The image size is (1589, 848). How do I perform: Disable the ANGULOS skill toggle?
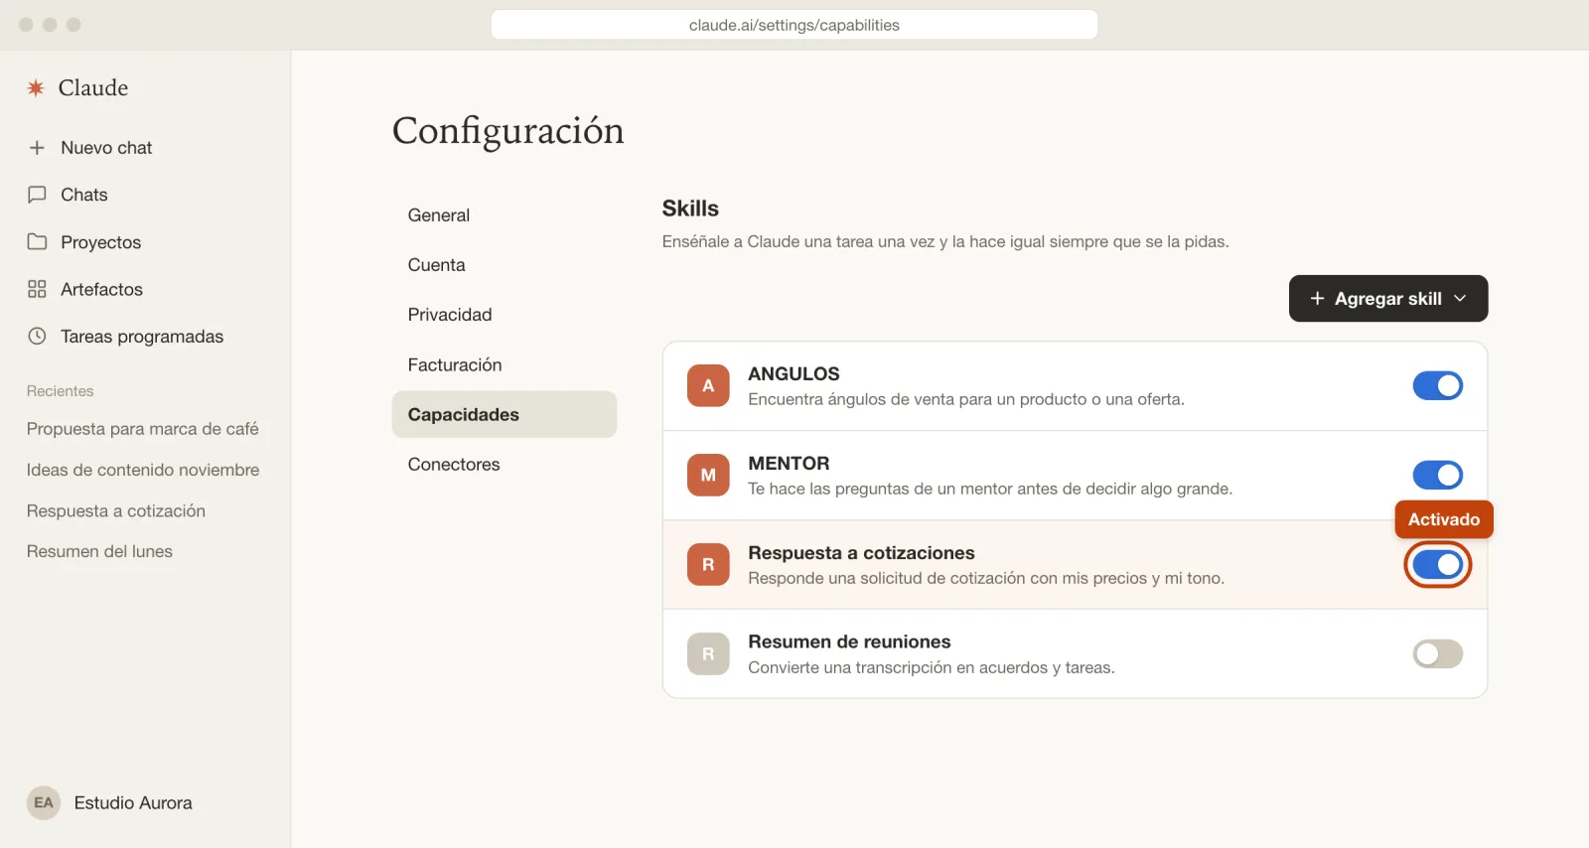[x=1437, y=385]
